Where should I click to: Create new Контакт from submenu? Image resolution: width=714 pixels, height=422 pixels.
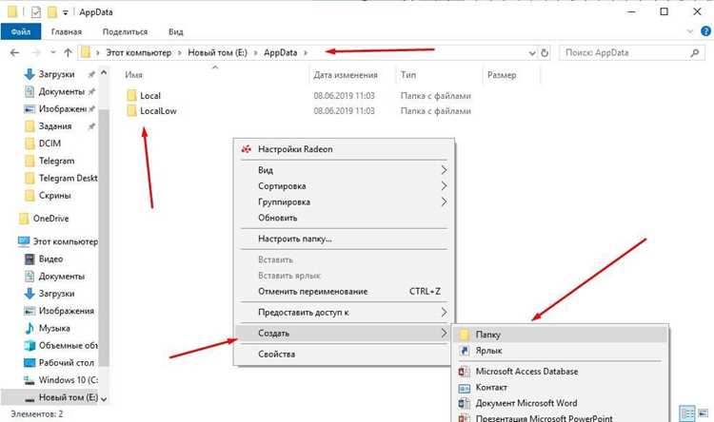pyautogui.click(x=560, y=388)
